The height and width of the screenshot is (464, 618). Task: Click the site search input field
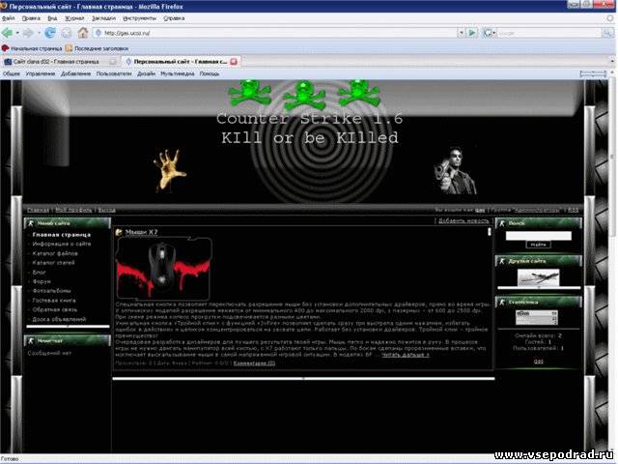tap(539, 236)
